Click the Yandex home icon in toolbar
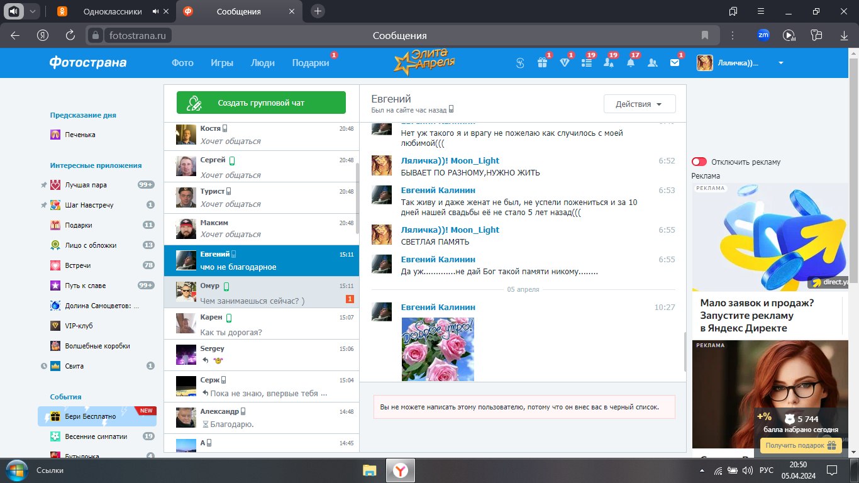859x483 pixels. tap(43, 35)
